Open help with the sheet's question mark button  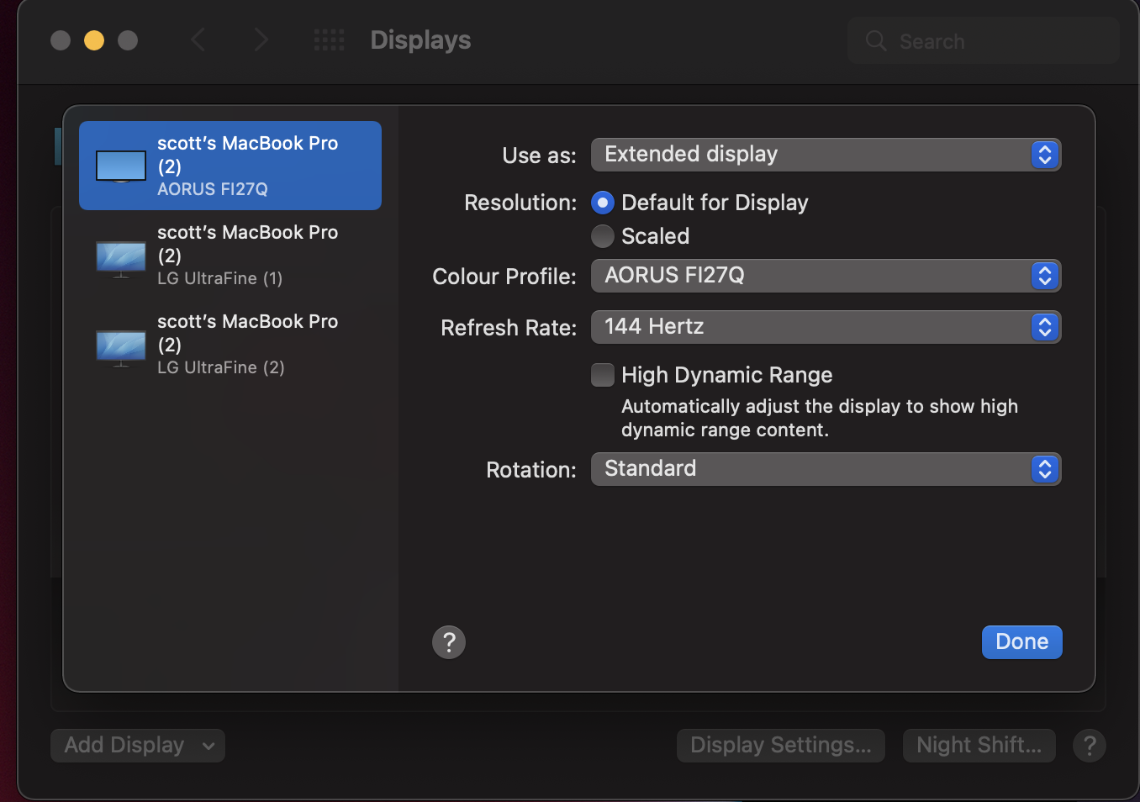[x=449, y=642]
